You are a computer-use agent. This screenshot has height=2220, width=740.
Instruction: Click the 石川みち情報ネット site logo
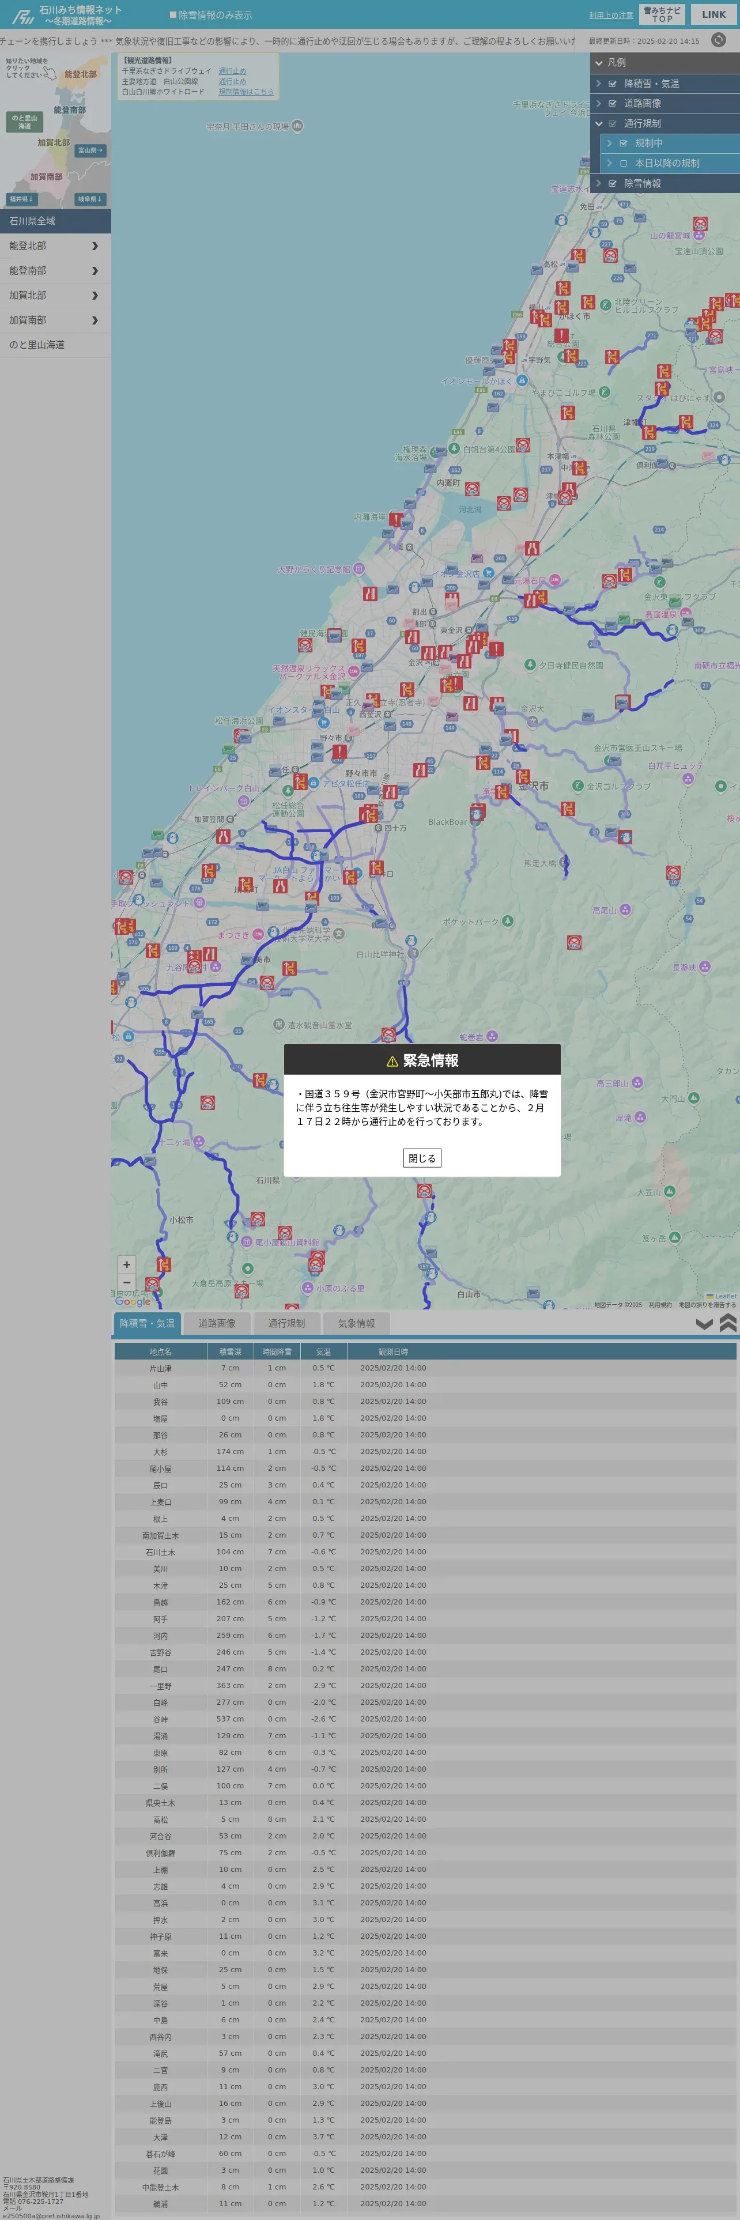click(x=66, y=14)
